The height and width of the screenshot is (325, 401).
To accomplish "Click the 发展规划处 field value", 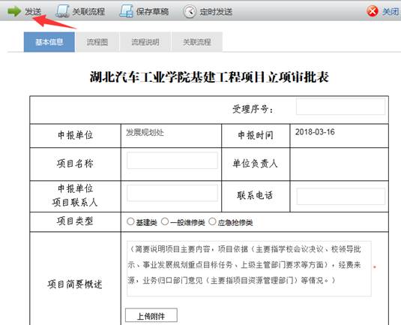I will [145, 132].
